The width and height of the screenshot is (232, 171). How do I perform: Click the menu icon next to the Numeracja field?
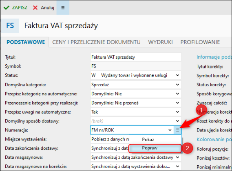(x=177, y=130)
